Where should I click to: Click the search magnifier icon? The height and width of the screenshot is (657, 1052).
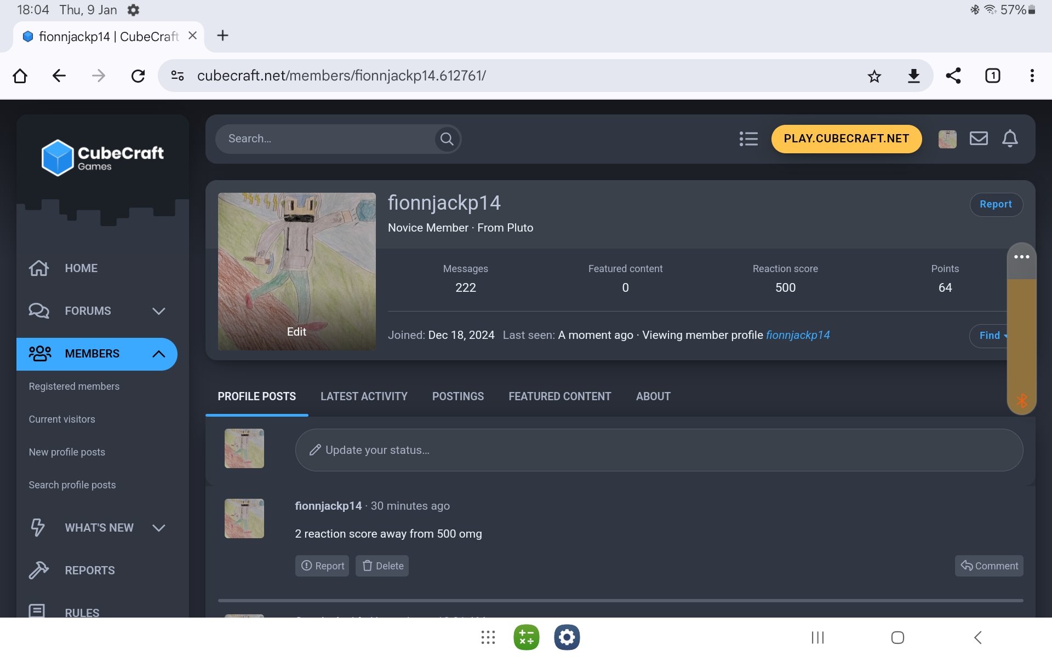tap(447, 139)
